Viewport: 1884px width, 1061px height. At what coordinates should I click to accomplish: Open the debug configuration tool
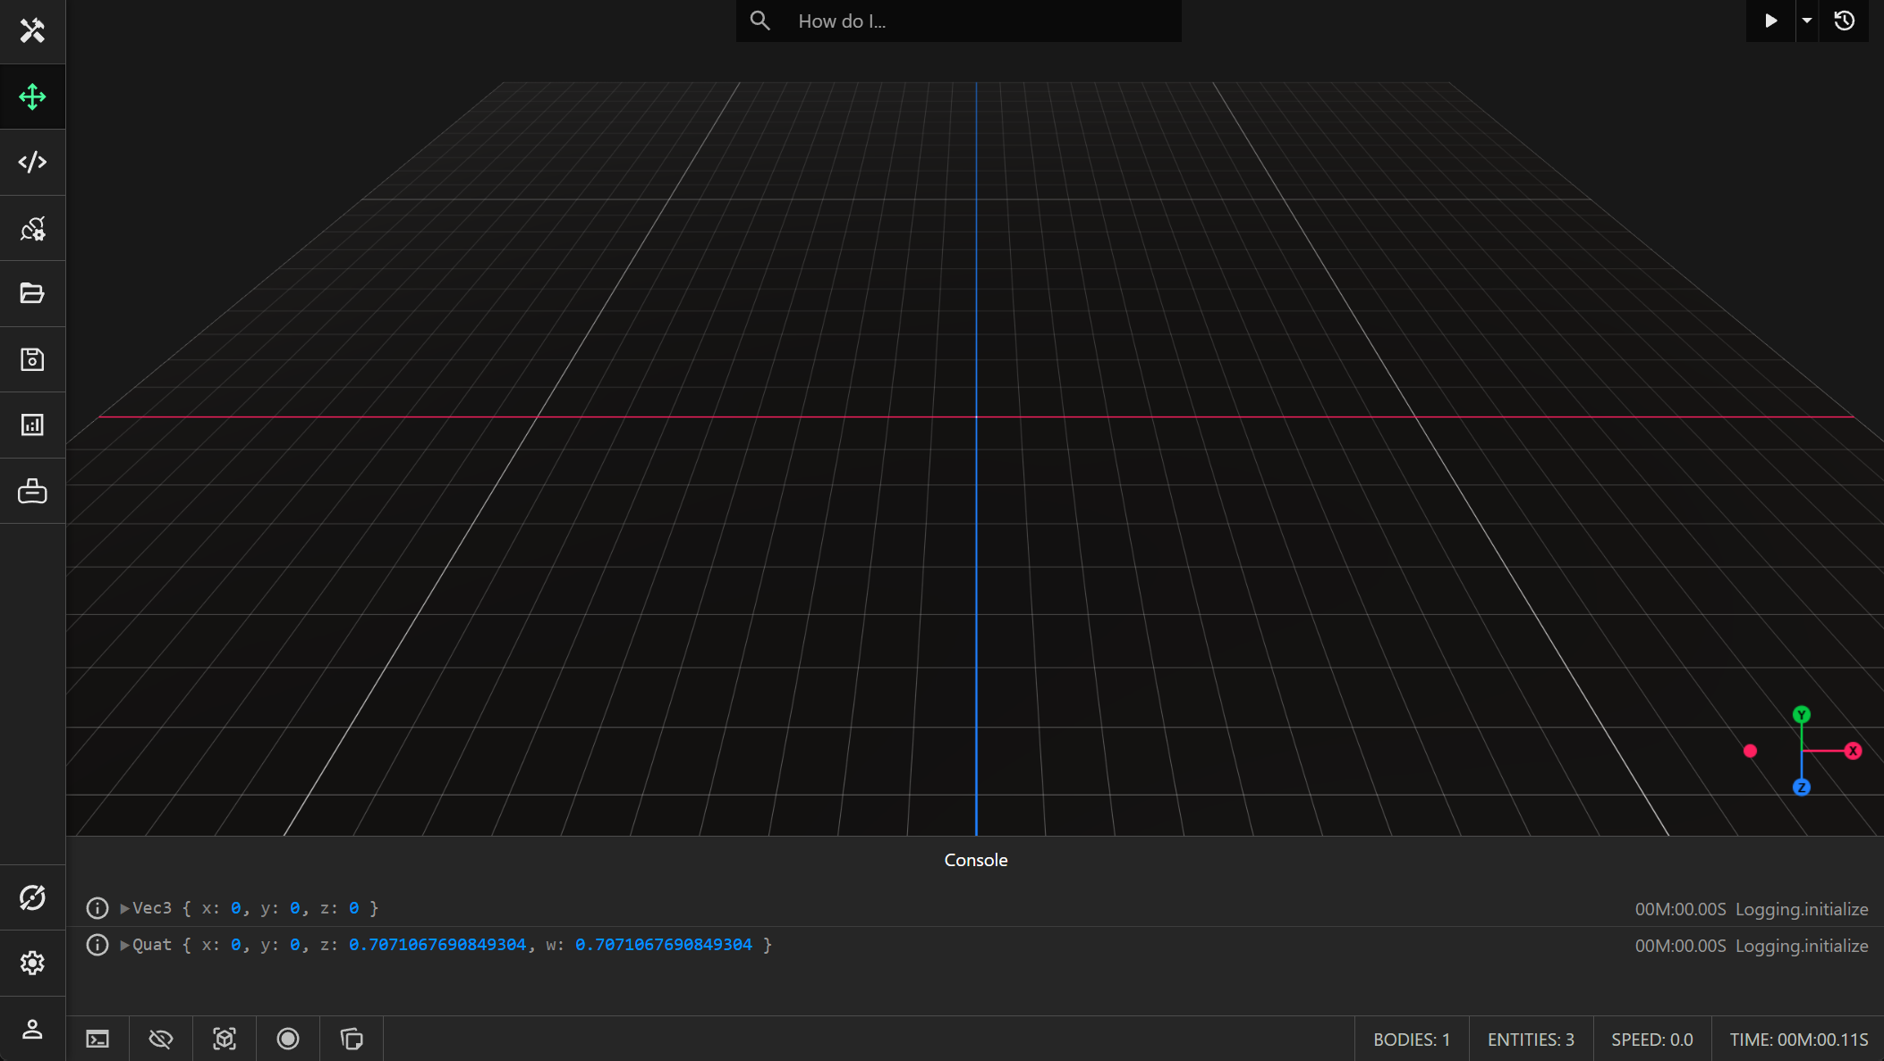tap(32, 228)
